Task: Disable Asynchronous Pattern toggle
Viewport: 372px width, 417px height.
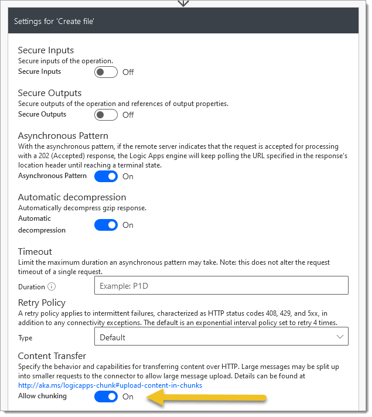Action: [107, 177]
